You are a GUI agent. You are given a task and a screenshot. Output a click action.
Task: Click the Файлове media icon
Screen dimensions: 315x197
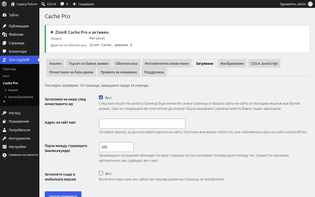4,34
